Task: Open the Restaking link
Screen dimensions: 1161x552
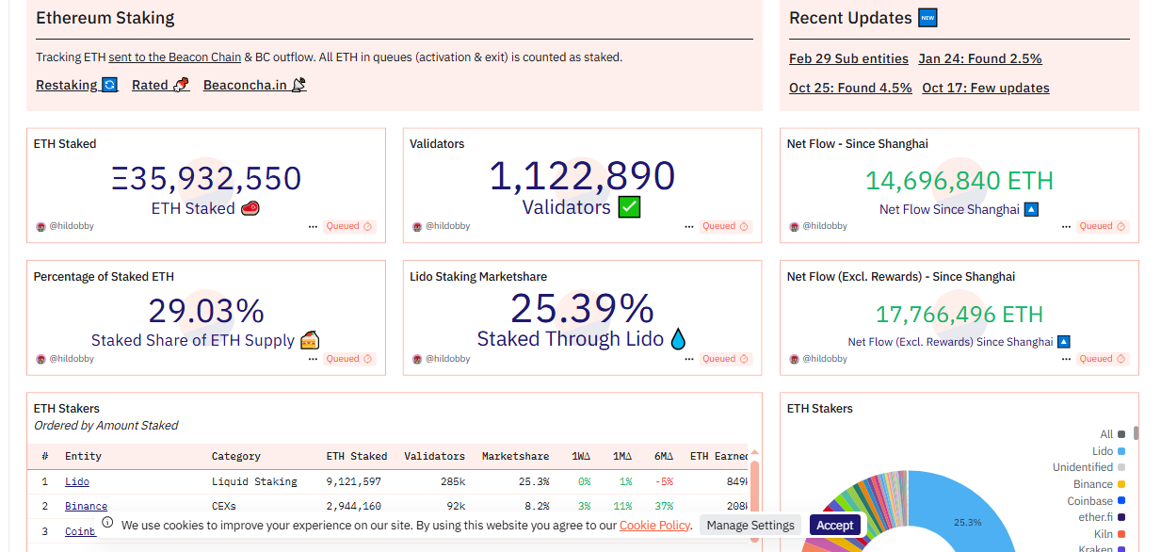Action: click(x=76, y=85)
